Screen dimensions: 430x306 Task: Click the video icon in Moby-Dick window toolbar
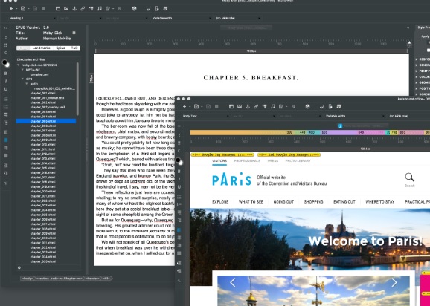[x=91, y=9]
